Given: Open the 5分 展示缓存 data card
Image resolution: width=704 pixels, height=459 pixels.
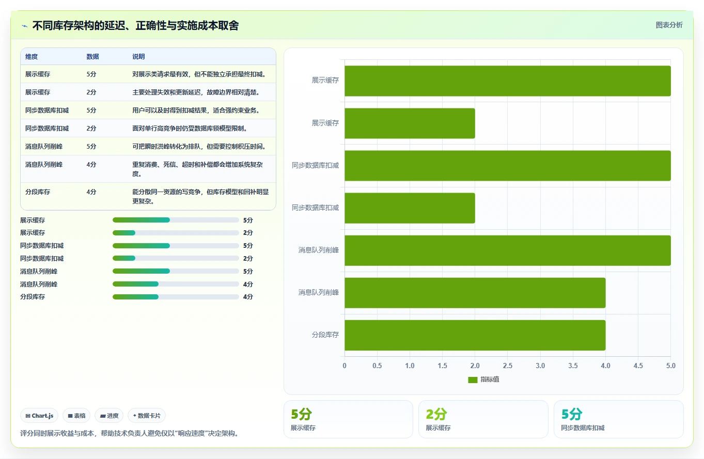Looking at the screenshot, I should tap(348, 419).
